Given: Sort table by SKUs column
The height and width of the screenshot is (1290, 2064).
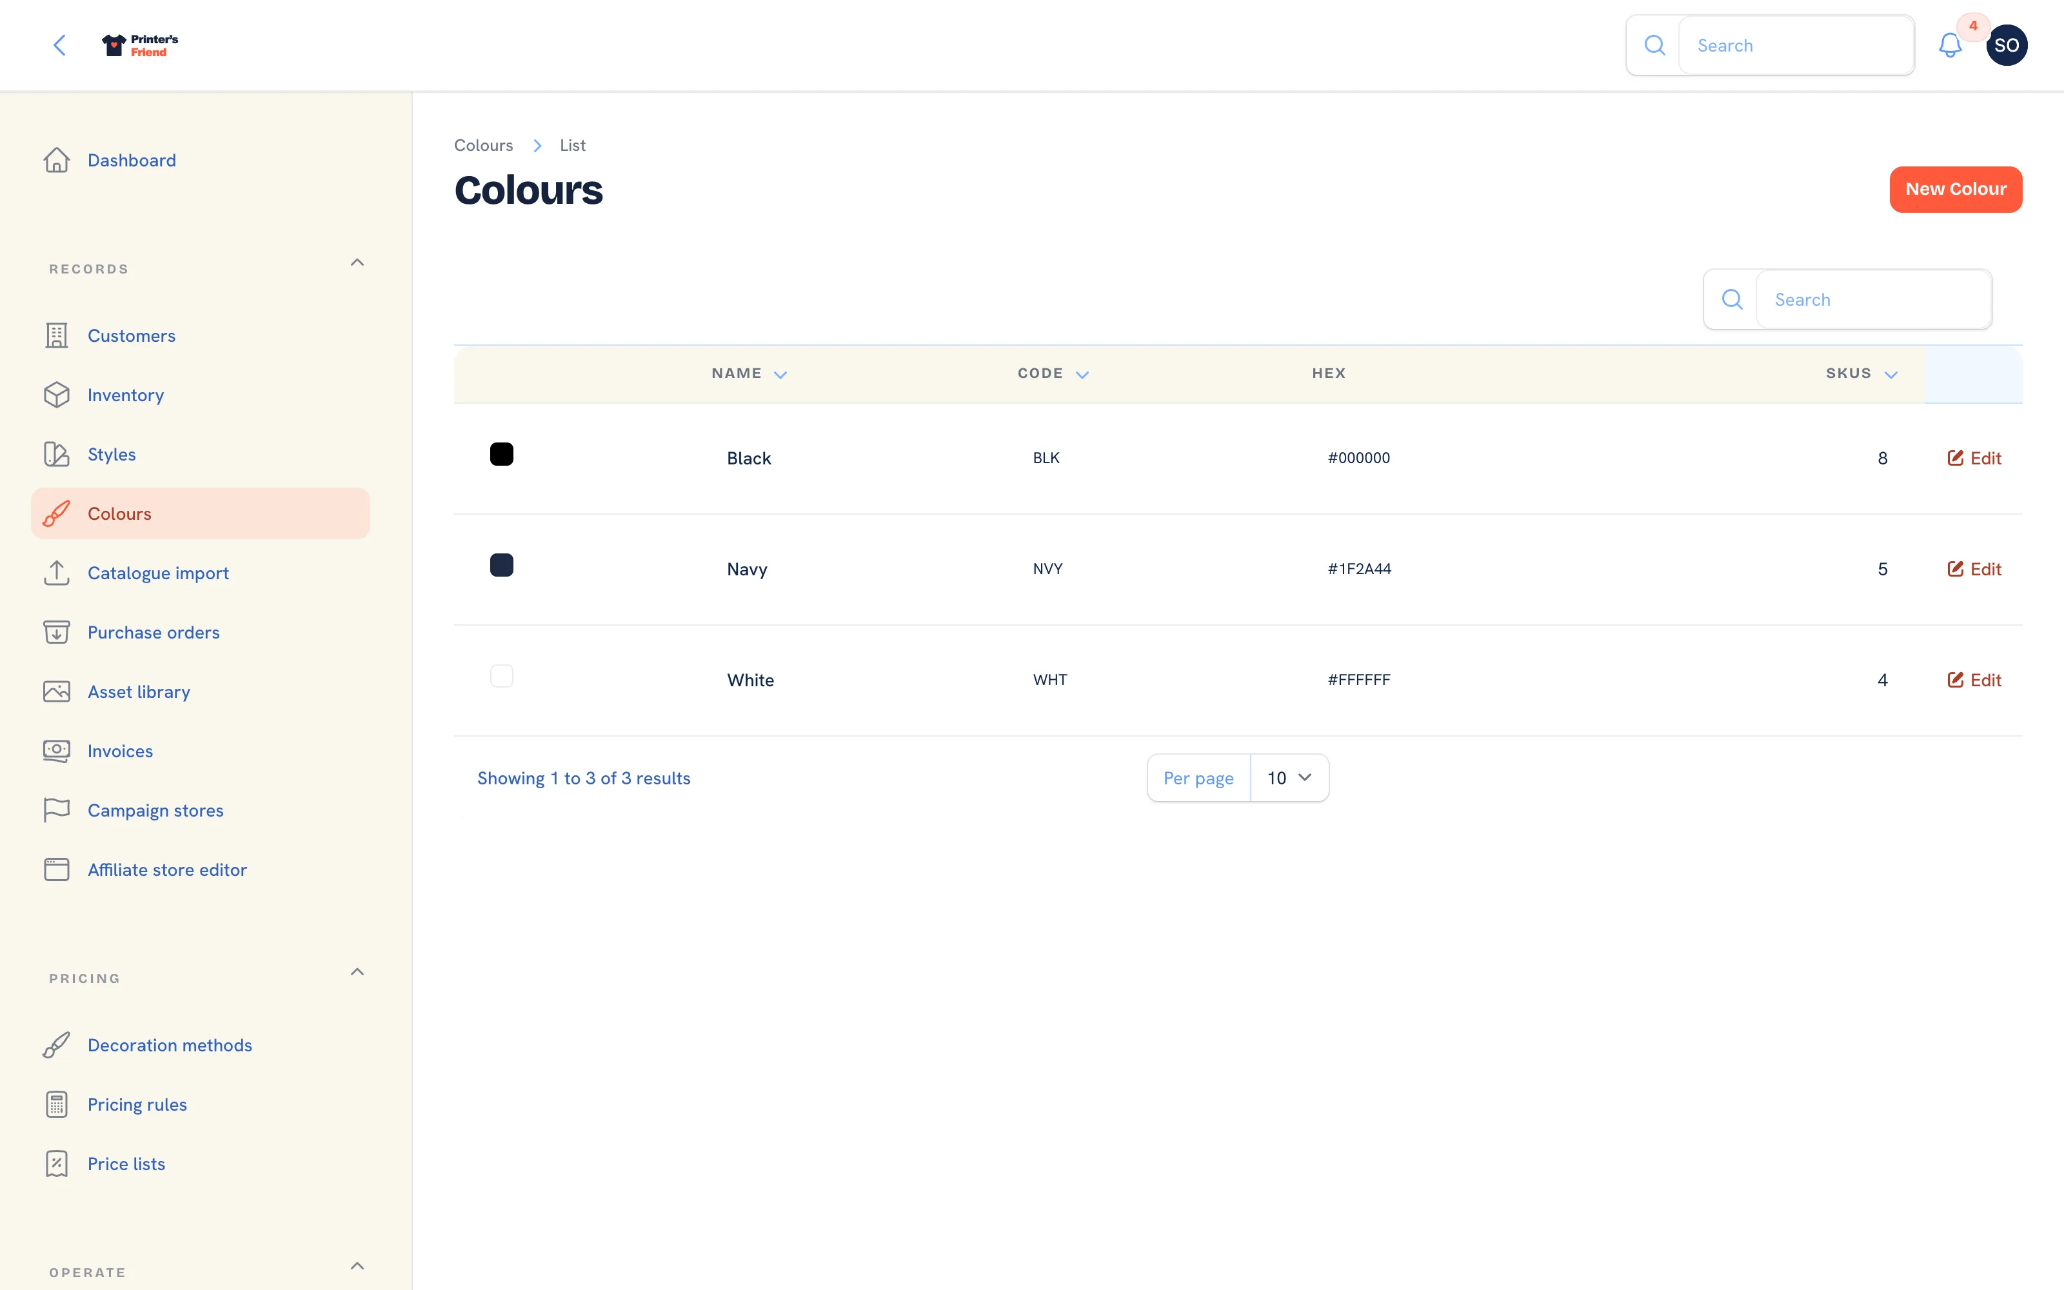Looking at the screenshot, I should pyautogui.click(x=1862, y=373).
